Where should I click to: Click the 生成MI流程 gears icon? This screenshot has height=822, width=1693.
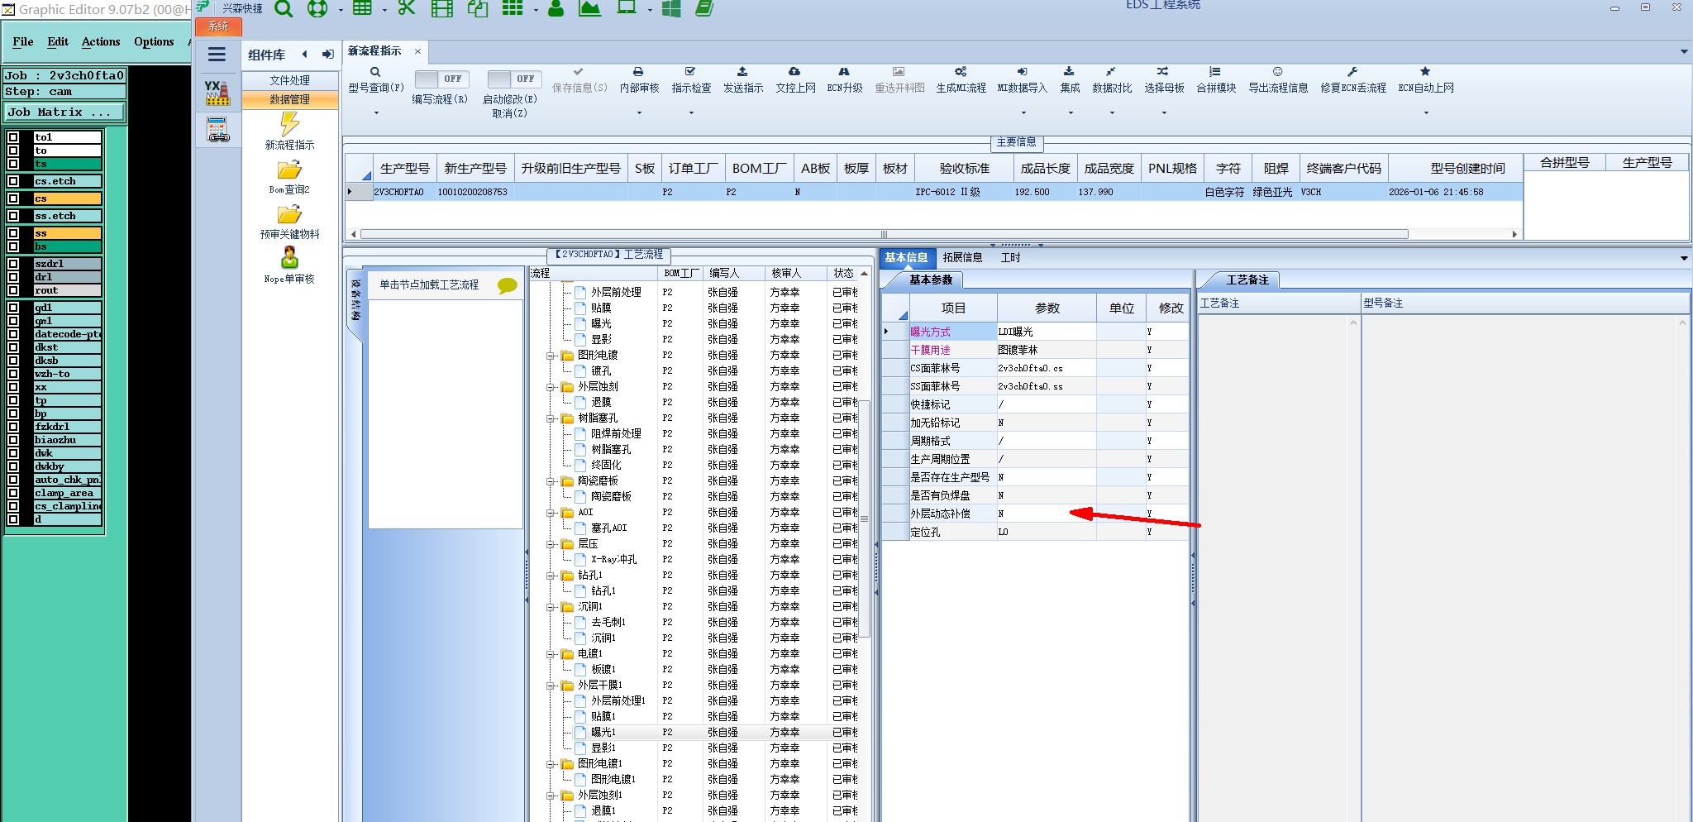(961, 72)
